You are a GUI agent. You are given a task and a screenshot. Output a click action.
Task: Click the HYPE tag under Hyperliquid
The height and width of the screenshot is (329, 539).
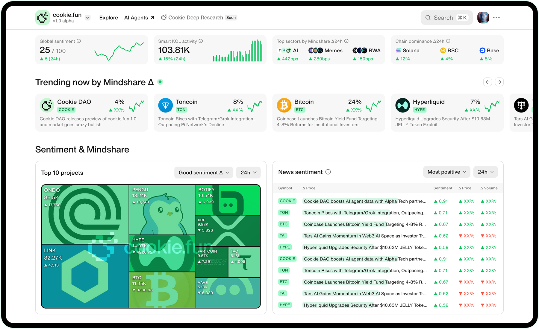tap(420, 110)
